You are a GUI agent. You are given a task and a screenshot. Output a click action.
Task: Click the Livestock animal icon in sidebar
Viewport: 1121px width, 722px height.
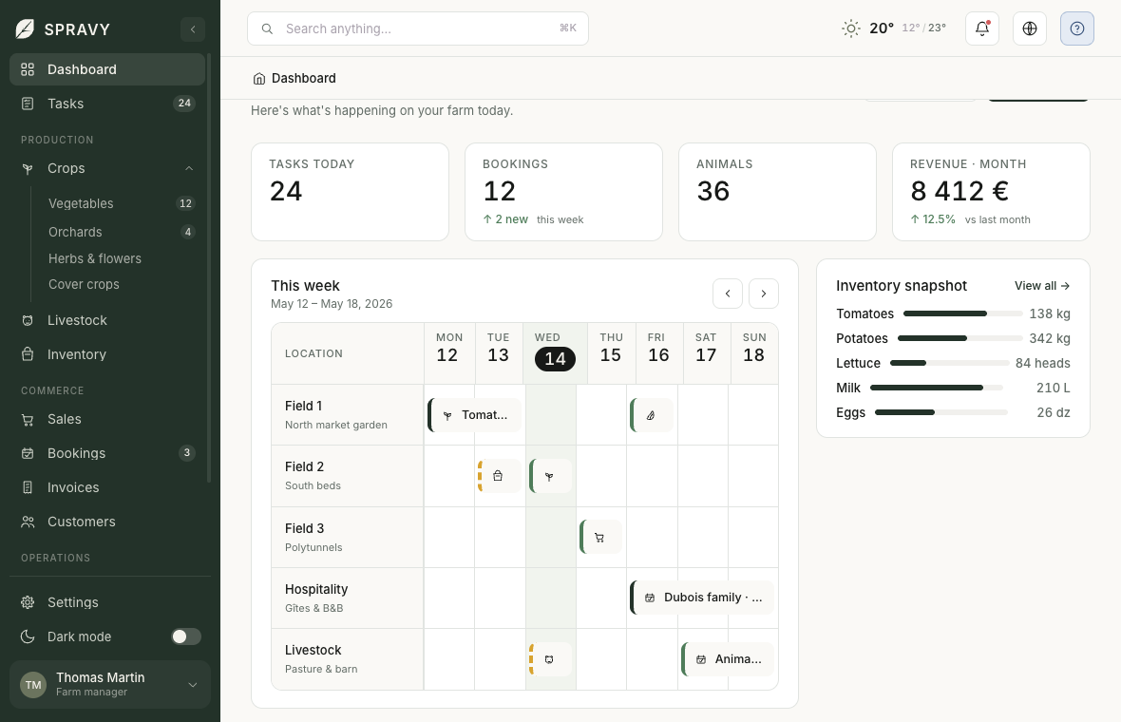tap(28, 320)
